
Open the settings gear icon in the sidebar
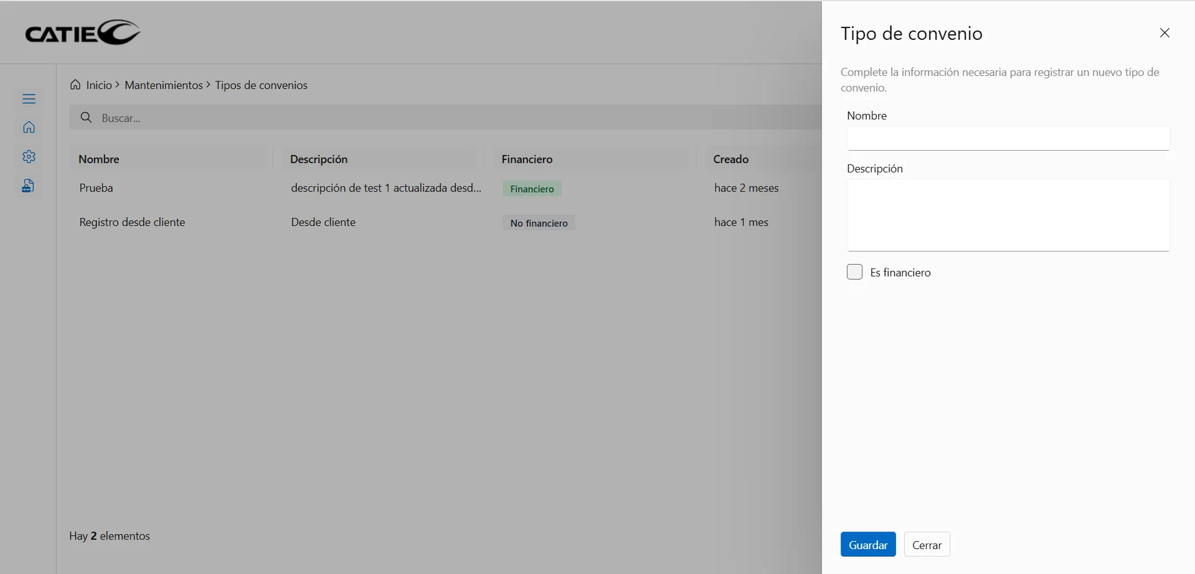(29, 157)
